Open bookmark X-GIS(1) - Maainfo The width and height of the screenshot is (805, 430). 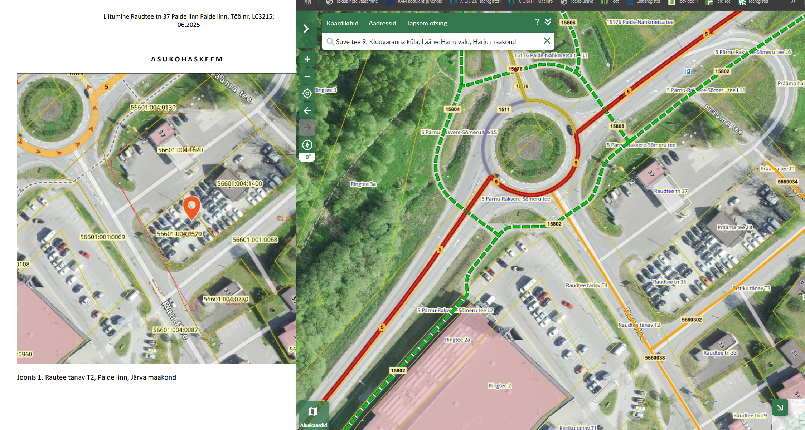tap(531, 2)
